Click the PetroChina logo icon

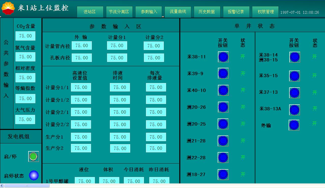pyautogui.click(x=8, y=8)
